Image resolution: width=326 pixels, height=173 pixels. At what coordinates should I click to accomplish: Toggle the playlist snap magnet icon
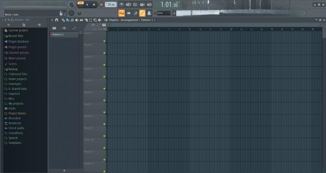[57, 20]
